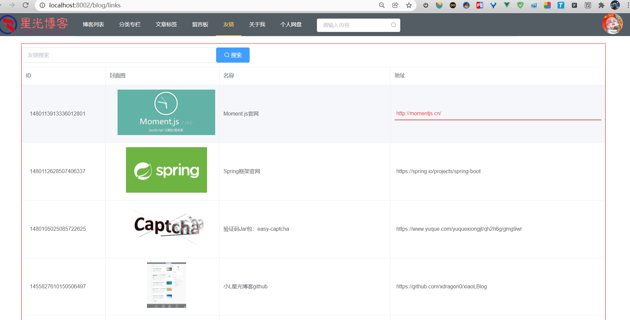Select ID 1480113913336012801
Screen dimensions: 630x320
tap(58, 114)
